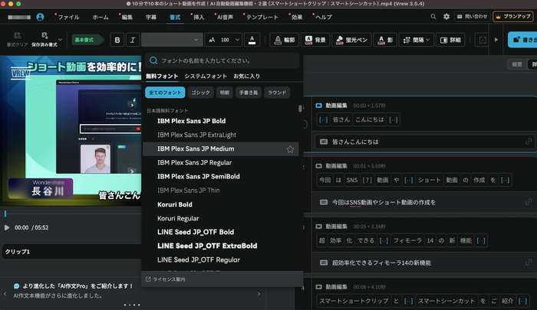Open the ヘルプ menu
537x310 pixels.
(x=324, y=17)
